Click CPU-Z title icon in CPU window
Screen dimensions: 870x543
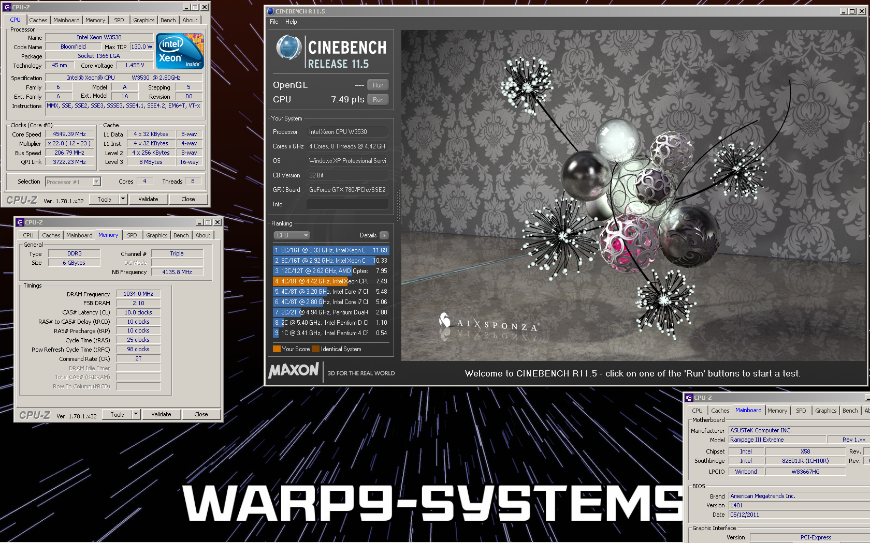7,7
